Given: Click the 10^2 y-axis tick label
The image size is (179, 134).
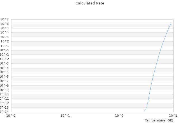Looking at the screenshot, I should click(x=4, y=41).
